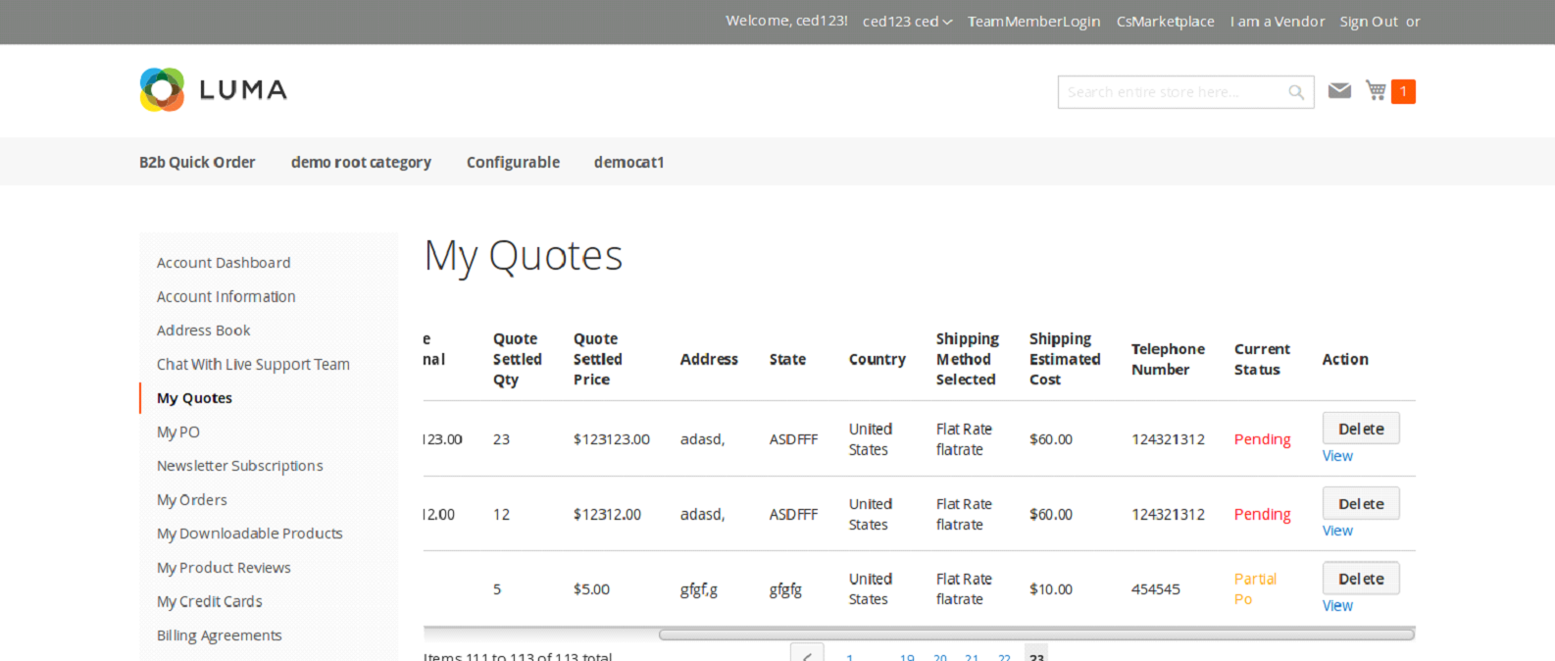This screenshot has height=661, width=1555.
Task: Open My Downloadable Products page
Action: (x=249, y=534)
